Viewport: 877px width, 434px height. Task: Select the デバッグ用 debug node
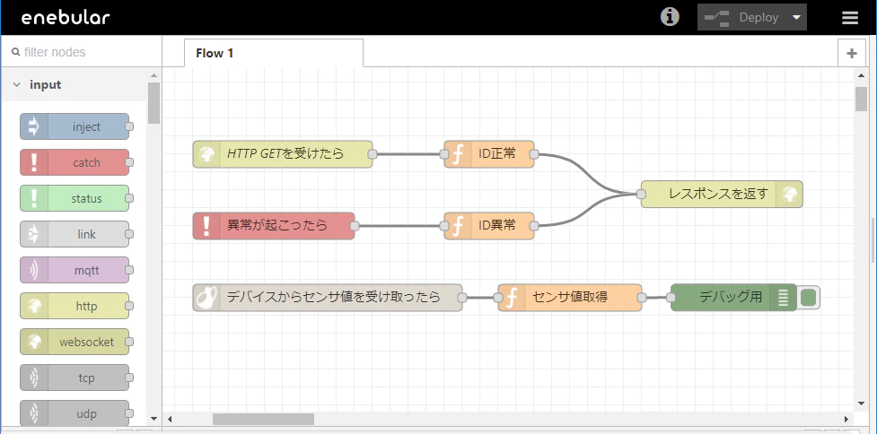(x=733, y=297)
